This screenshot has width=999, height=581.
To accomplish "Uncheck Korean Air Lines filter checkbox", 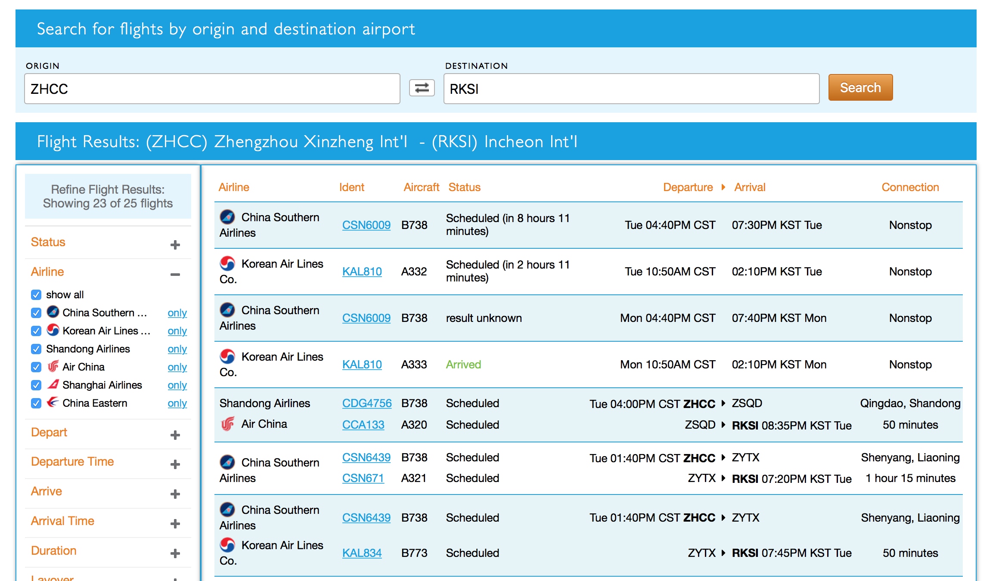I will (36, 331).
